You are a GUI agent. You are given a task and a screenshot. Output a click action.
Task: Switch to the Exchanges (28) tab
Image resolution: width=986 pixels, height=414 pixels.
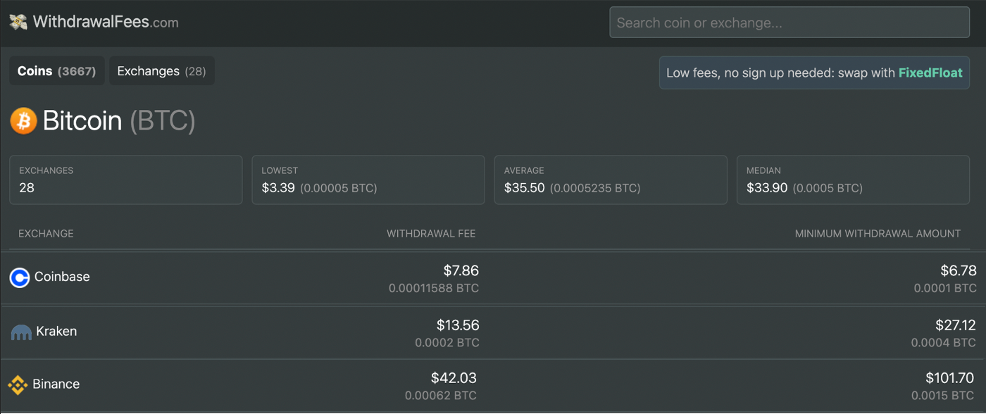(x=161, y=71)
